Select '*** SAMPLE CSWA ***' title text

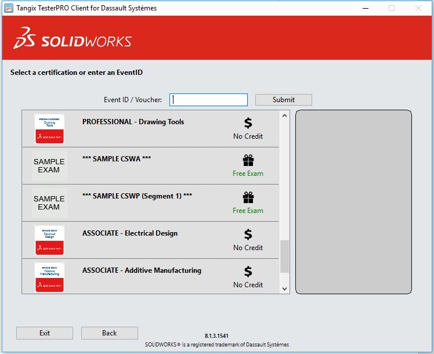tap(117, 159)
